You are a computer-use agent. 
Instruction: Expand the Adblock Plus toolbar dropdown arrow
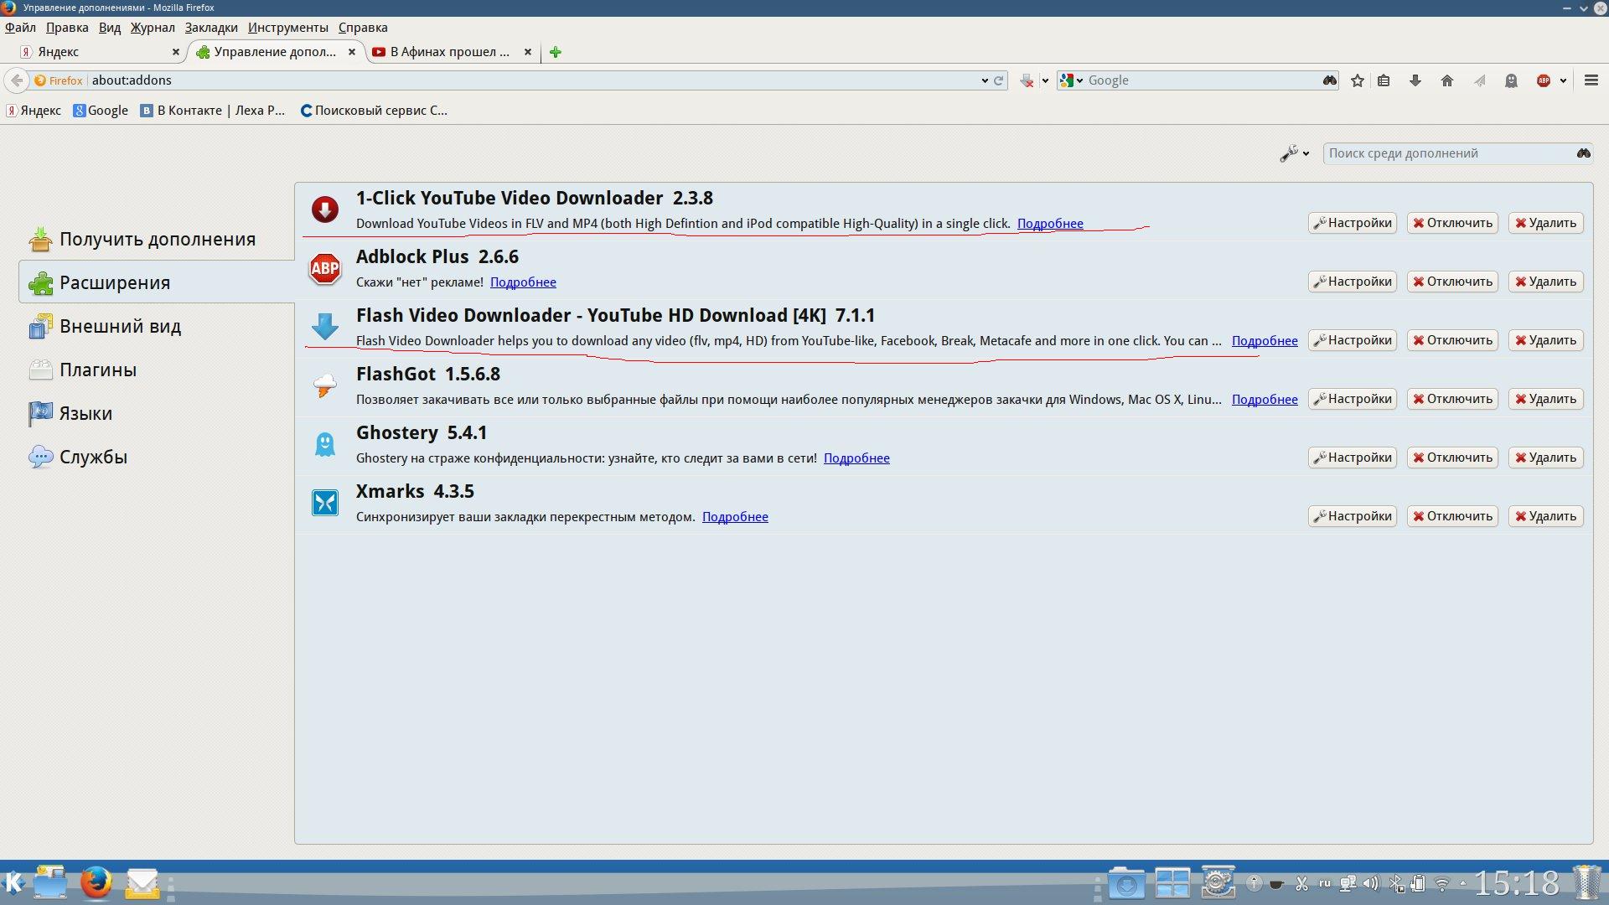(1563, 80)
